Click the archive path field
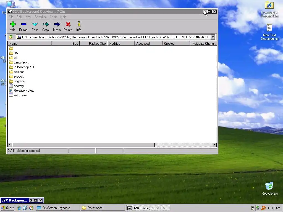 point(116,37)
